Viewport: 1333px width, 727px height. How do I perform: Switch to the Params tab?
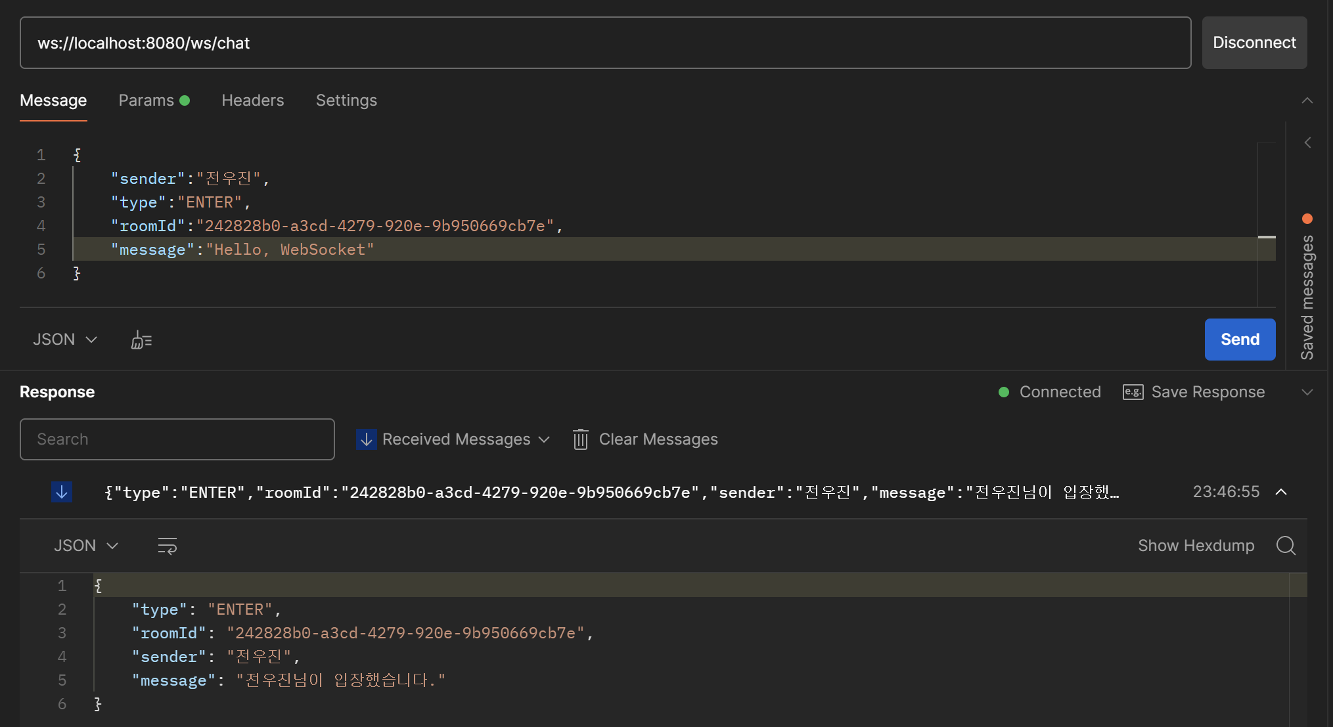pyautogui.click(x=147, y=100)
